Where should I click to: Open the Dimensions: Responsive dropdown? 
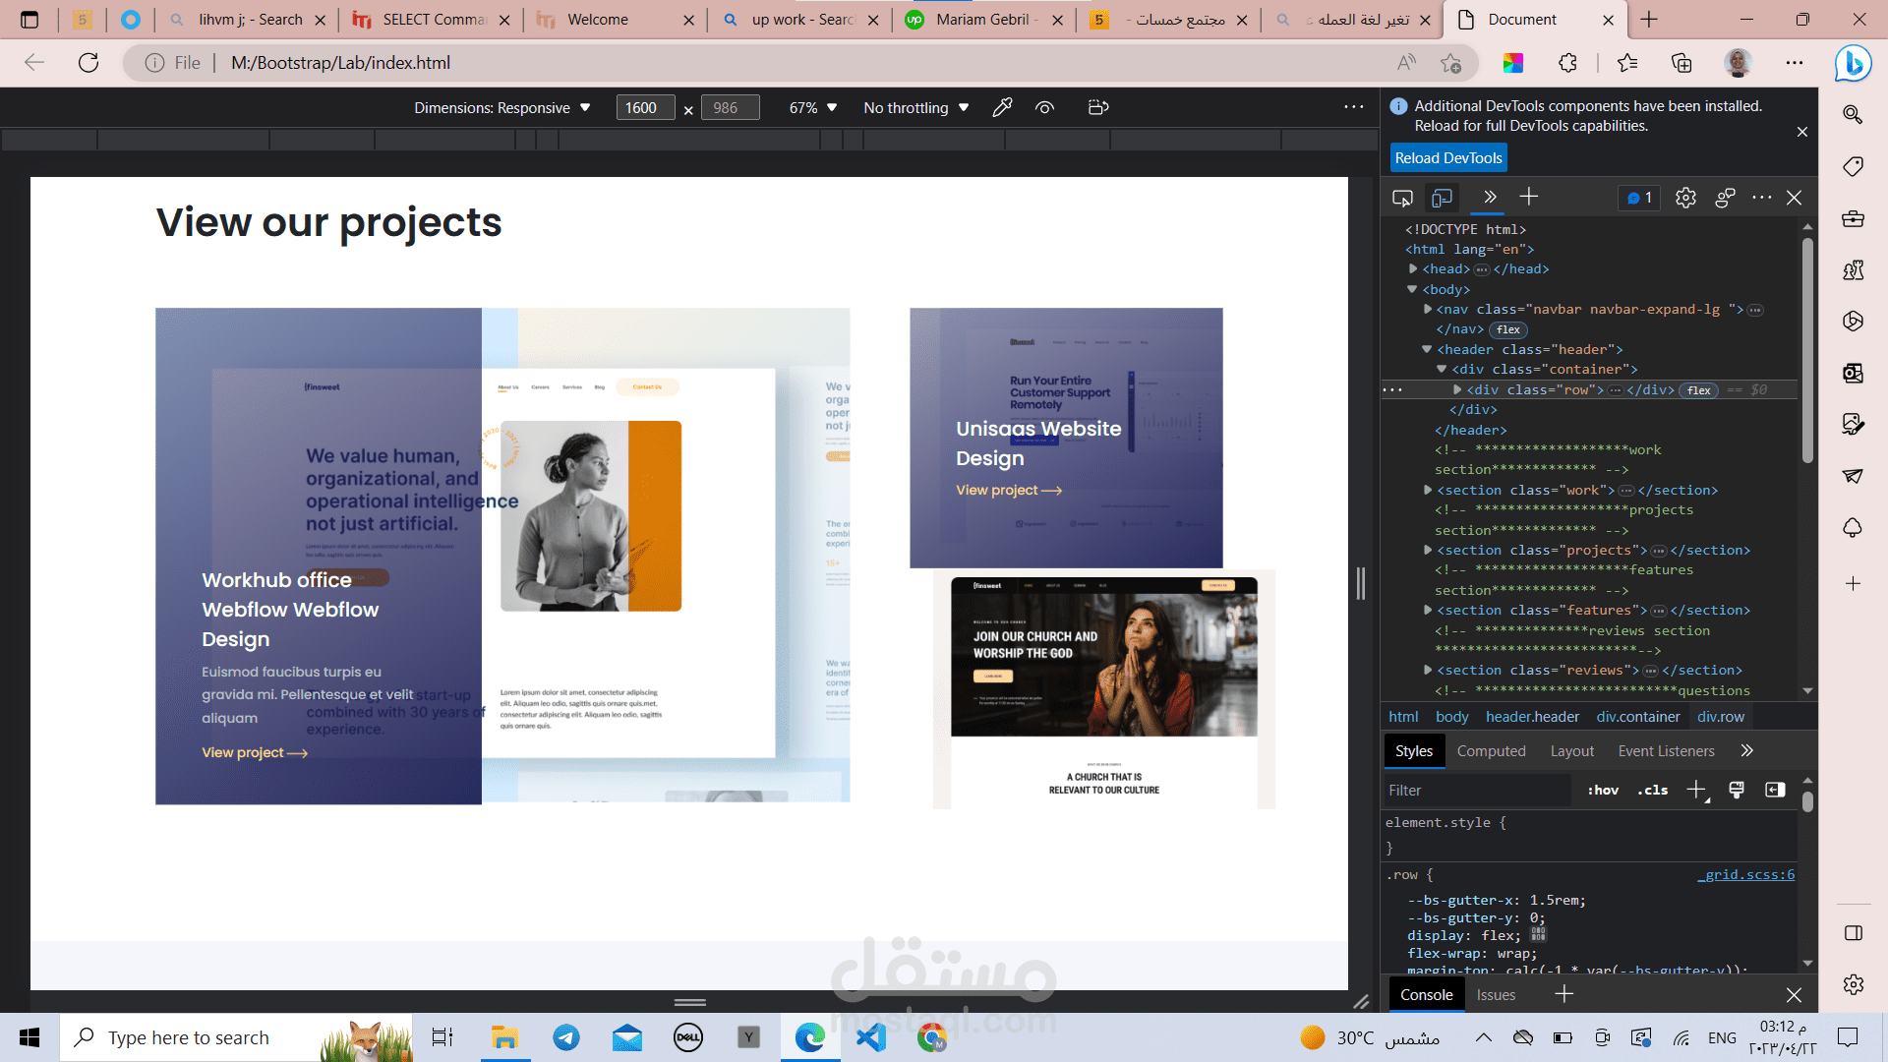(x=501, y=107)
